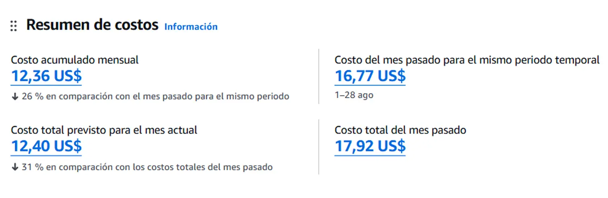Open the 12,40 US$ forecasted total cost
Screen dimensions: 608x198
pos(46,146)
